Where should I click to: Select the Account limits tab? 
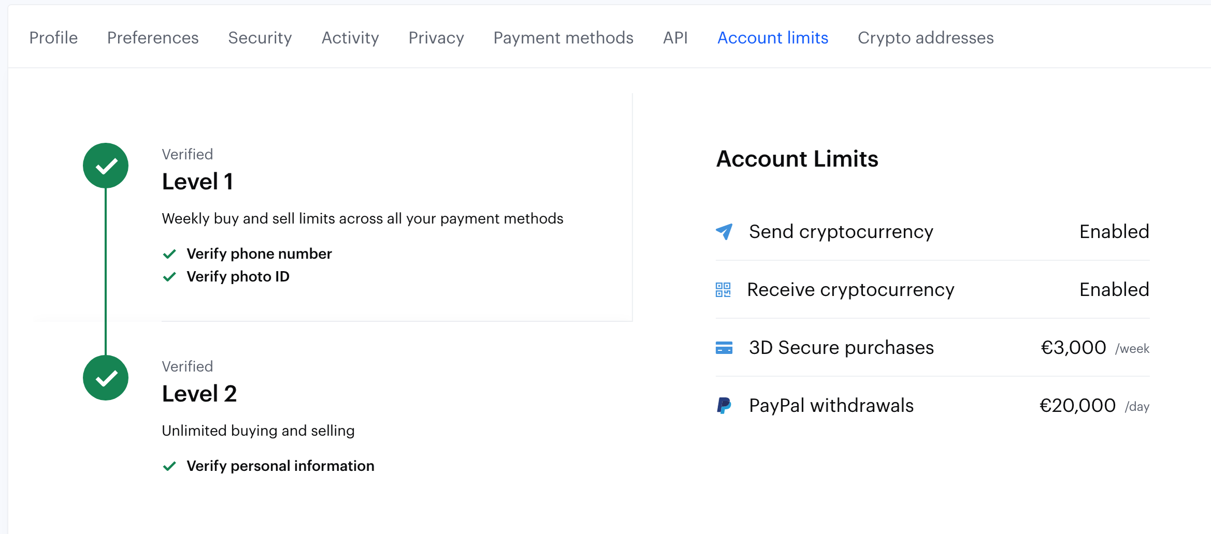coord(773,38)
